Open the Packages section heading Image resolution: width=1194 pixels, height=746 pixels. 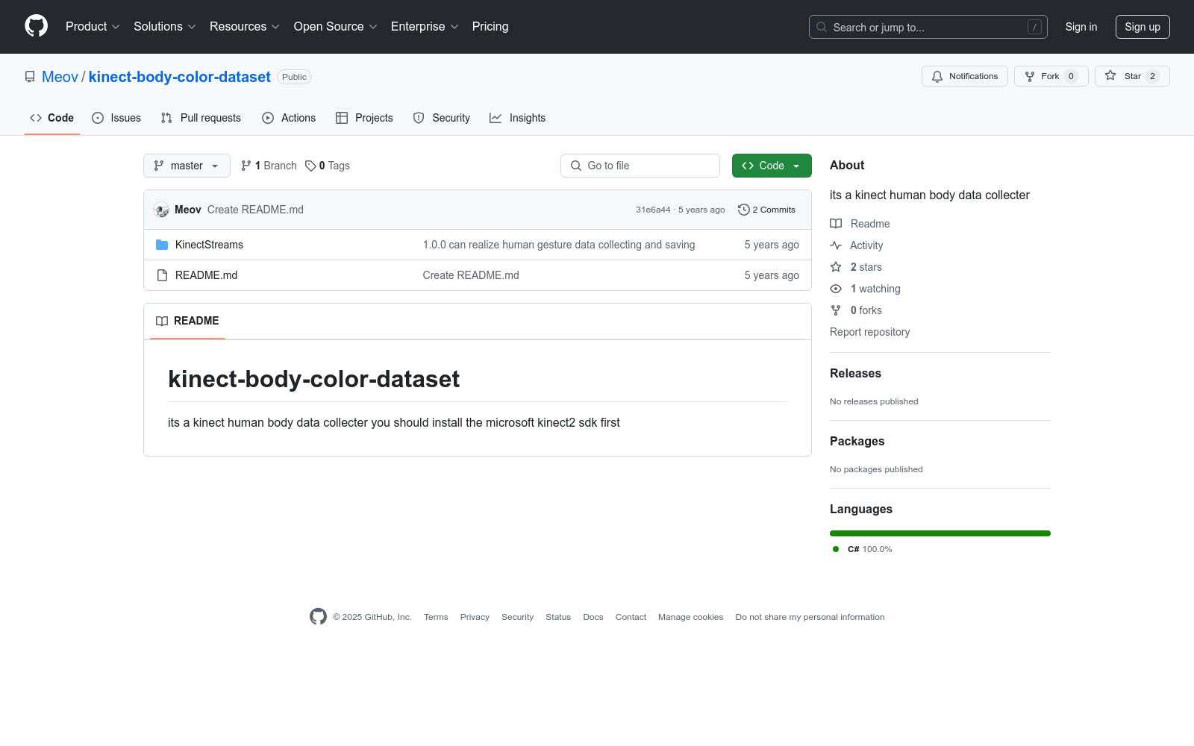[857, 441]
